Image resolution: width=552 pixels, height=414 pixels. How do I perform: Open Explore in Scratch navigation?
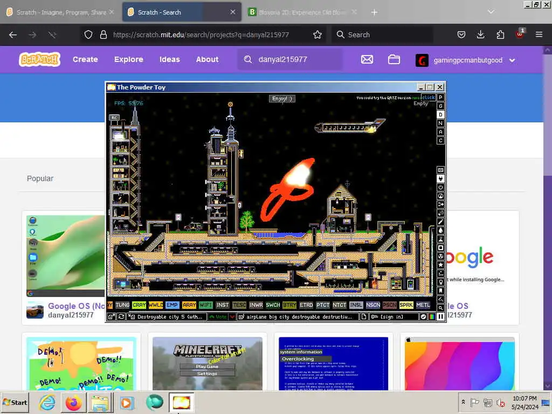128,59
